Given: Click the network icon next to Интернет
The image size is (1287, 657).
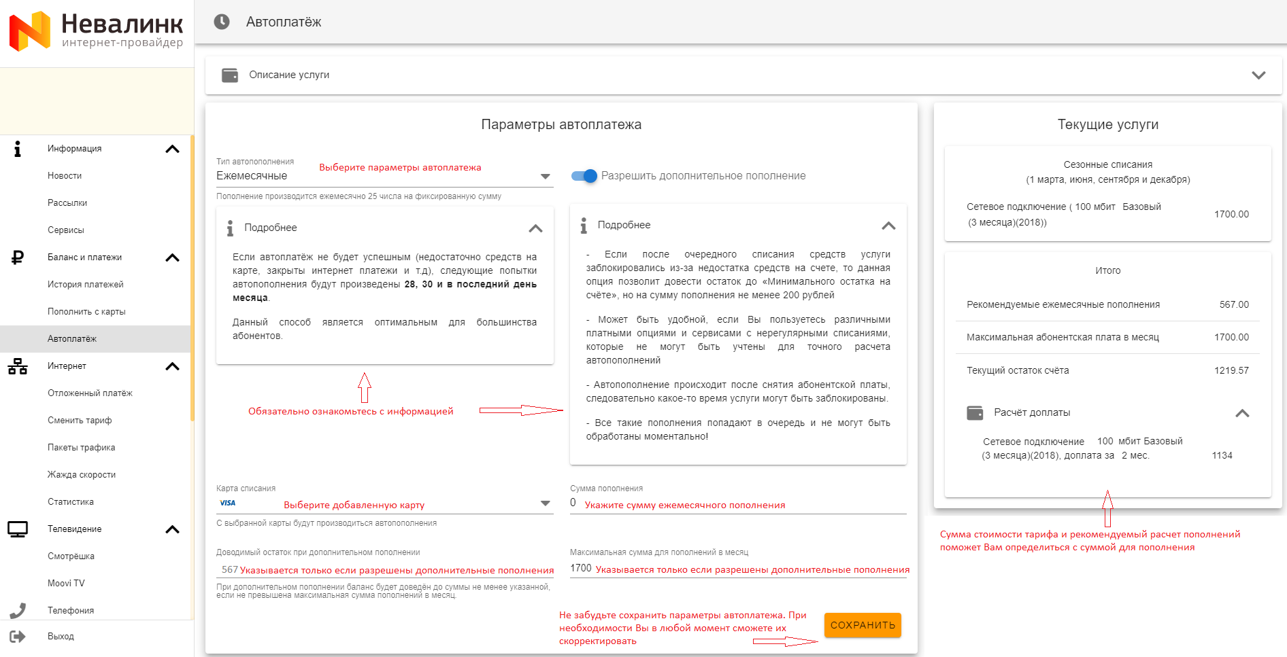Looking at the screenshot, I should (x=18, y=366).
